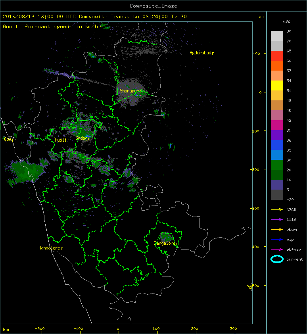
Task: Click the blue arrow beside bip legend
Action: pos(277,240)
